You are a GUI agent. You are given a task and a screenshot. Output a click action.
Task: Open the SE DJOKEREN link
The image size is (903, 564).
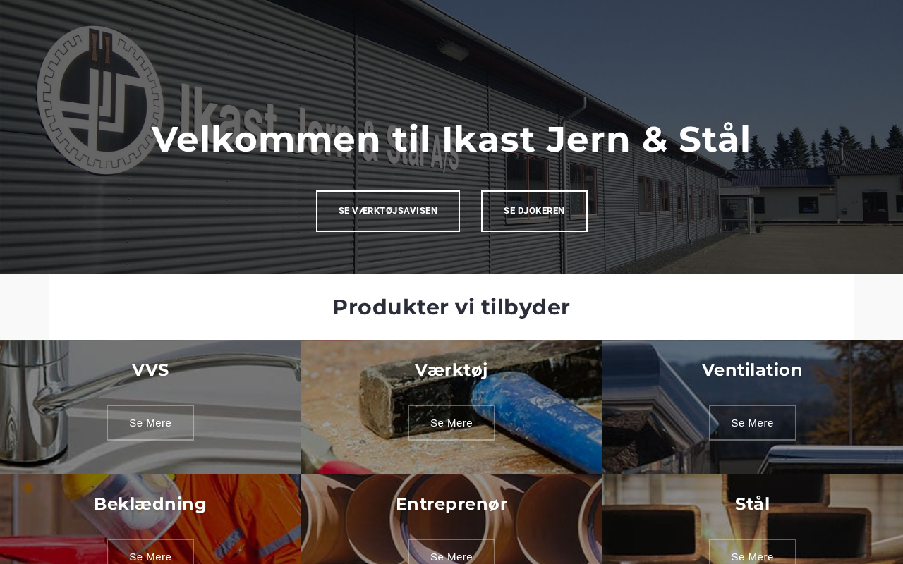(534, 211)
